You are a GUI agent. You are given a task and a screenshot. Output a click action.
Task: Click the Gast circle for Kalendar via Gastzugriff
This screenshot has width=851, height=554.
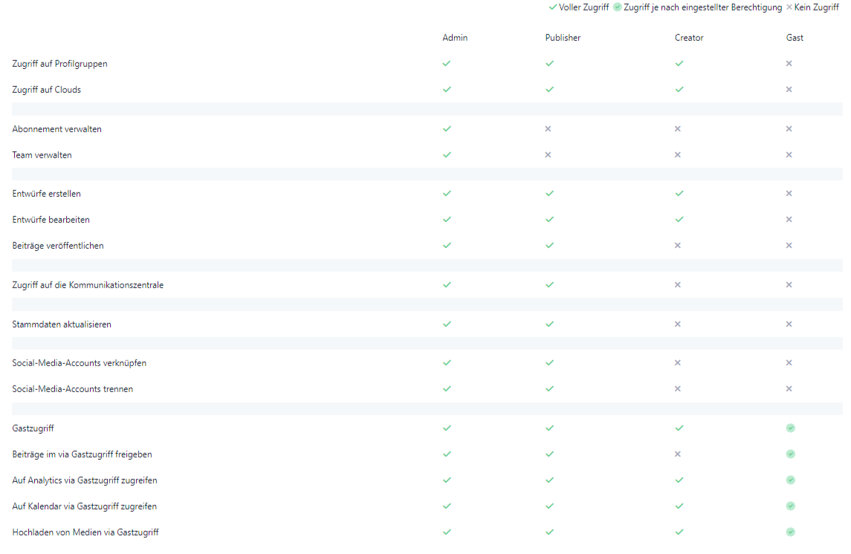pyautogui.click(x=791, y=506)
